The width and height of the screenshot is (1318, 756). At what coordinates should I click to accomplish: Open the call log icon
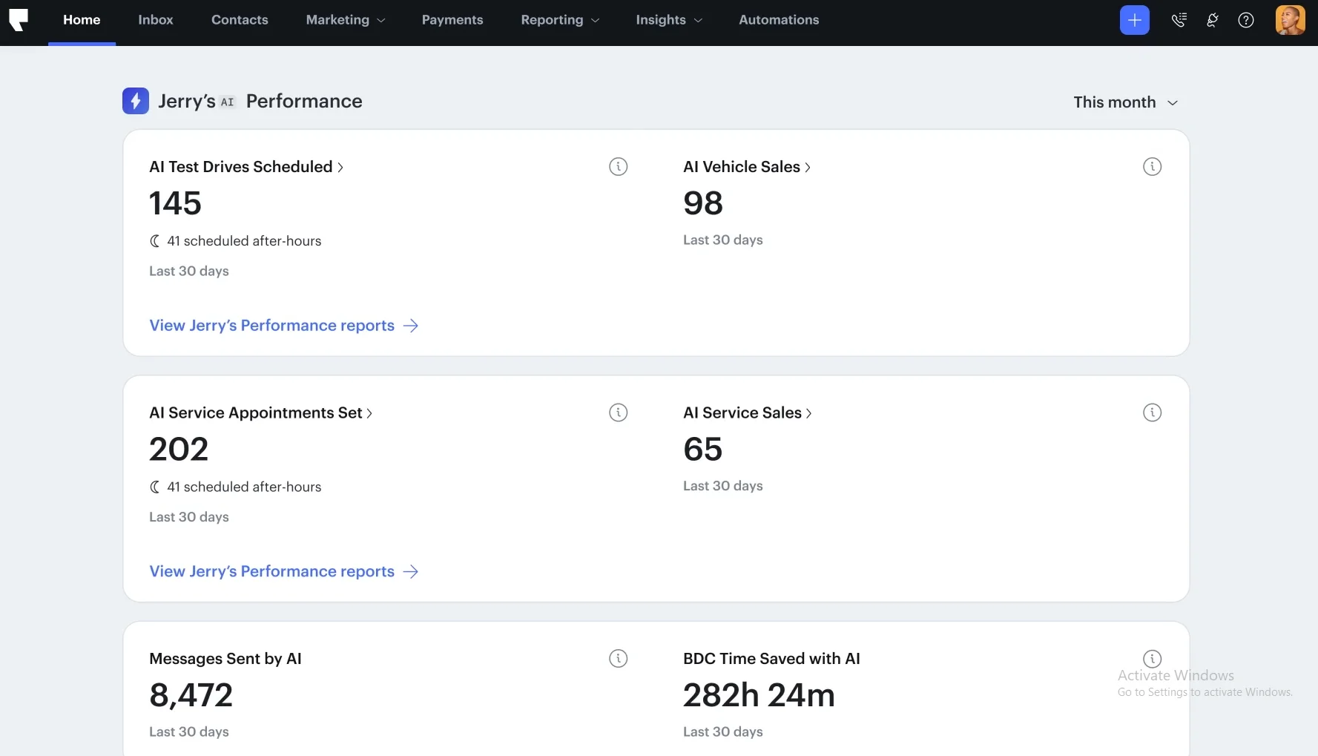tap(1179, 20)
